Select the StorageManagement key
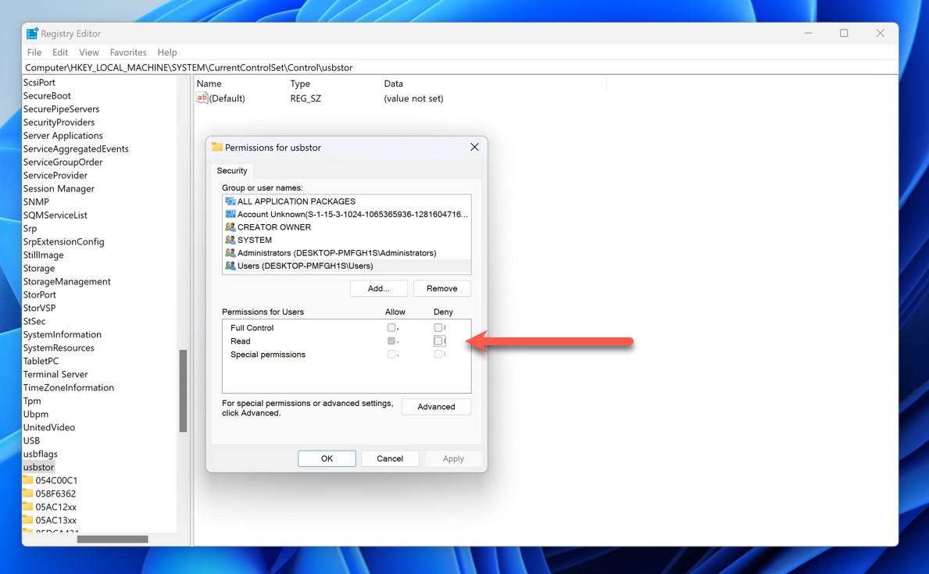The width and height of the screenshot is (929, 574). tap(66, 281)
